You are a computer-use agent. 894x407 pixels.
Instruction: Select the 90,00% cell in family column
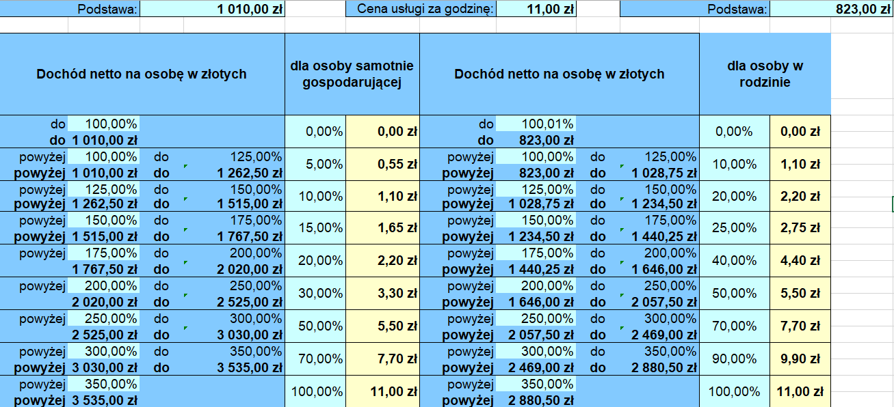click(x=735, y=358)
